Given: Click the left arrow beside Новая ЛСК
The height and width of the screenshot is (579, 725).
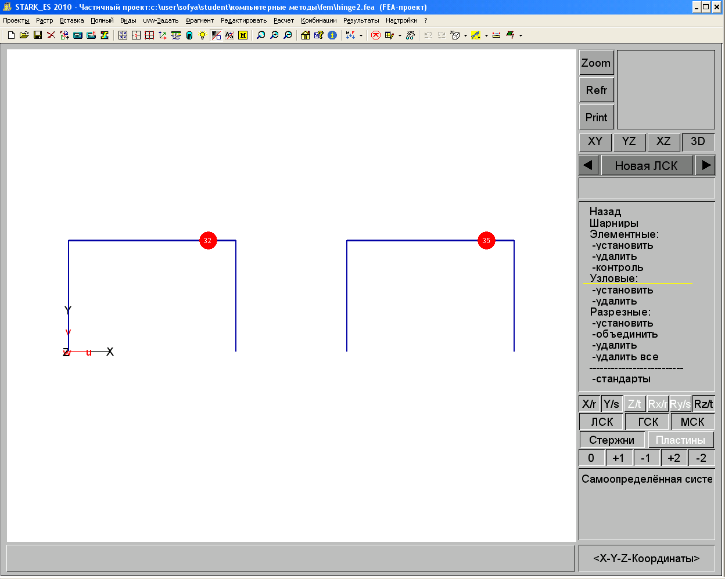Looking at the screenshot, I should [x=588, y=165].
